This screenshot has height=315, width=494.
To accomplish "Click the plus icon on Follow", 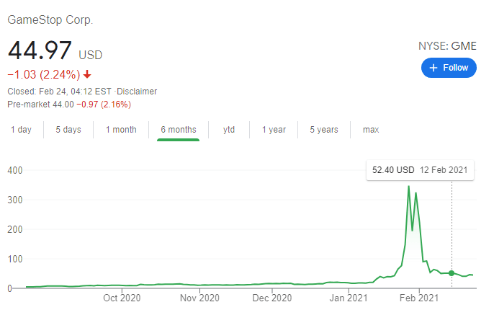I will pos(434,68).
